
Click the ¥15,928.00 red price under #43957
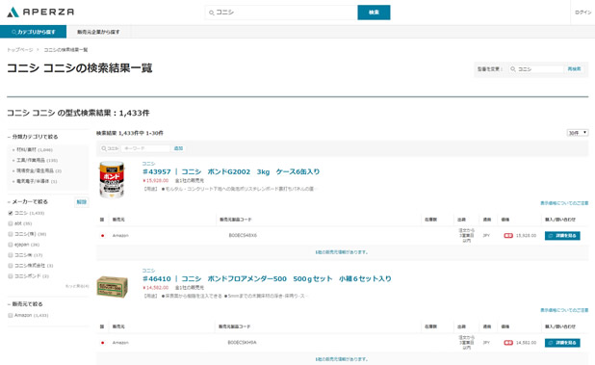(x=156, y=181)
